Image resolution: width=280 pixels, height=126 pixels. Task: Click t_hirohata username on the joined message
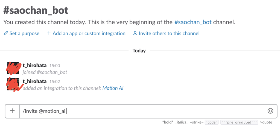pos(34,65)
